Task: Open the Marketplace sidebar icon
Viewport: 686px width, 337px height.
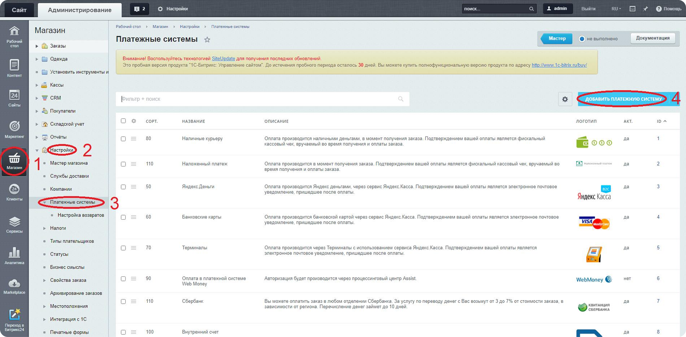Action: point(14,286)
